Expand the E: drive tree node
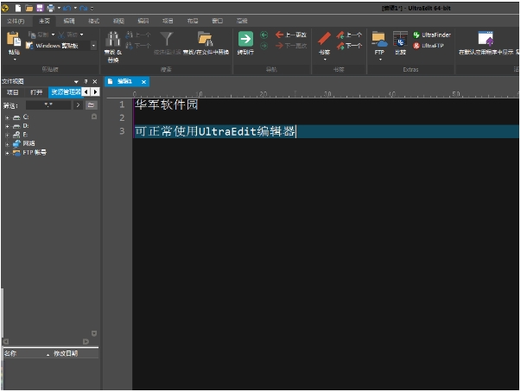Screen dimensions: 521x392 [7, 135]
